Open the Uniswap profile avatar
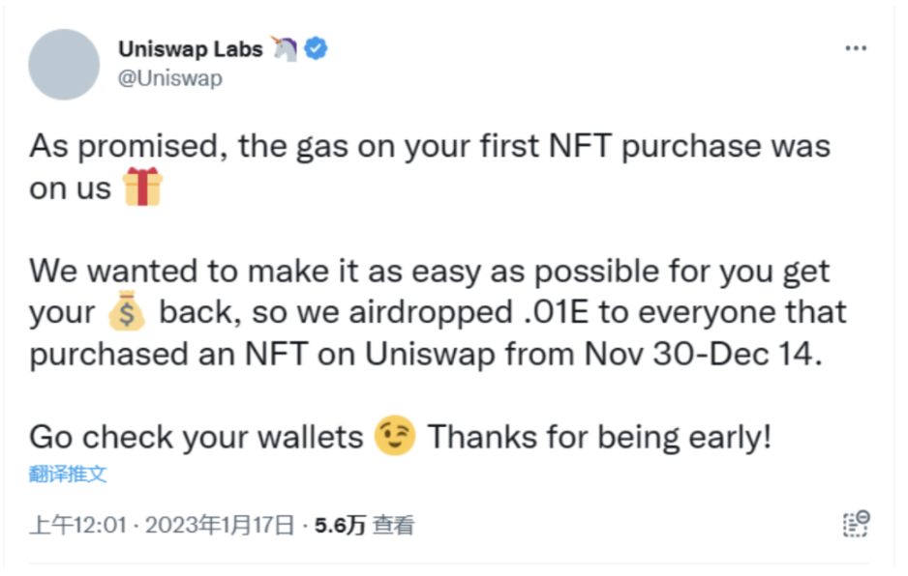 pyautogui.click(x=64, y=64)
